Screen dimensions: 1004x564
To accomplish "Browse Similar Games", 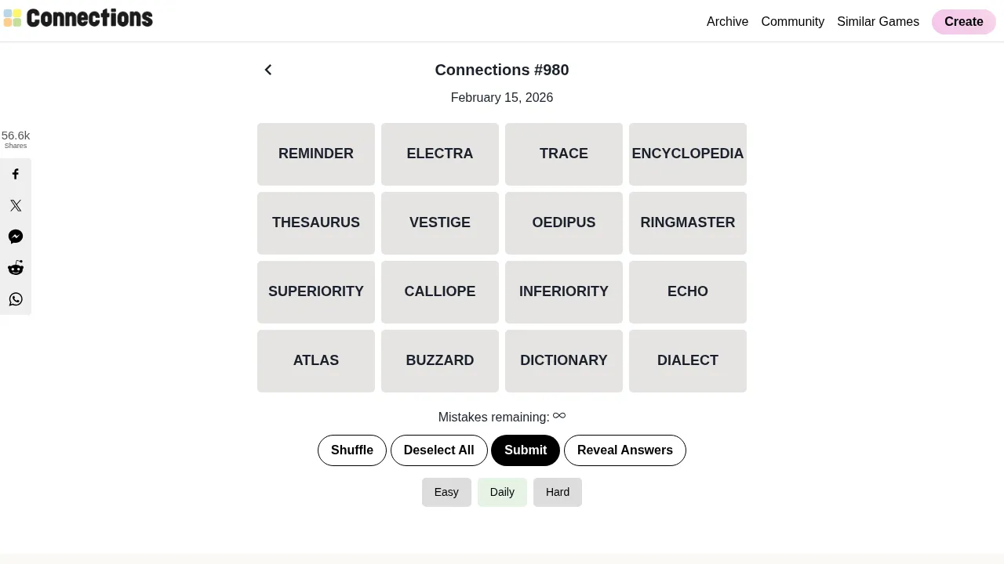I will [878, 21].
